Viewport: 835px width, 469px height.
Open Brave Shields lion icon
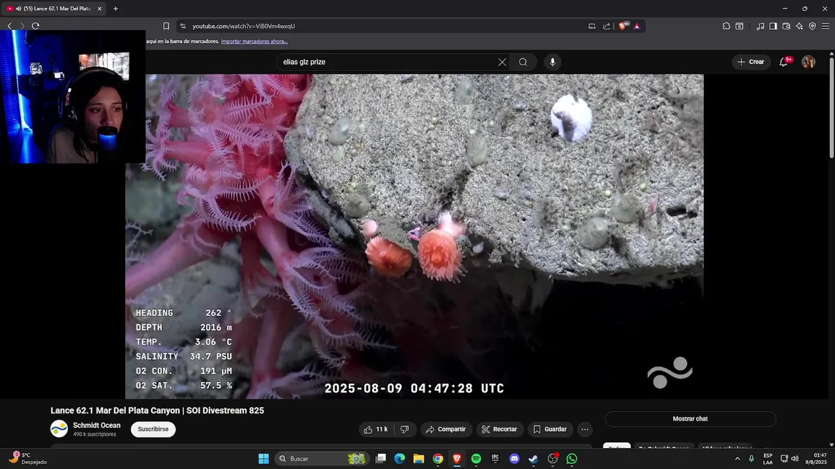point(623,26)
